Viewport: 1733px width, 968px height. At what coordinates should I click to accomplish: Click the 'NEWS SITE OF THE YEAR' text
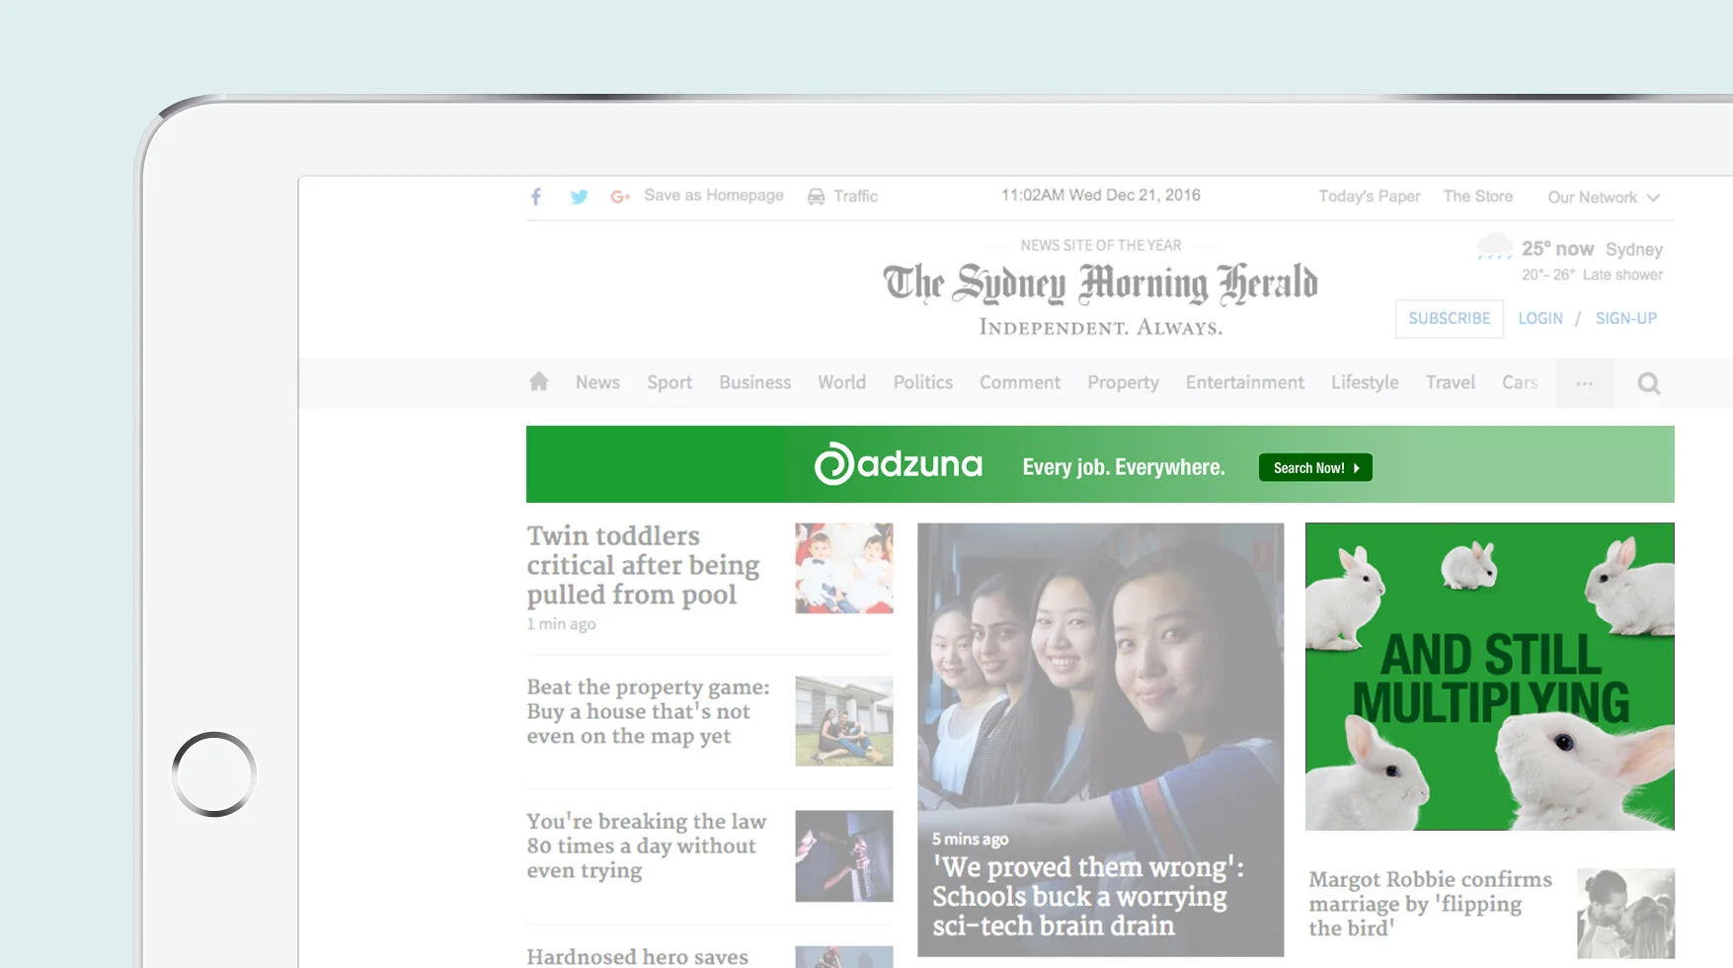1100,245
